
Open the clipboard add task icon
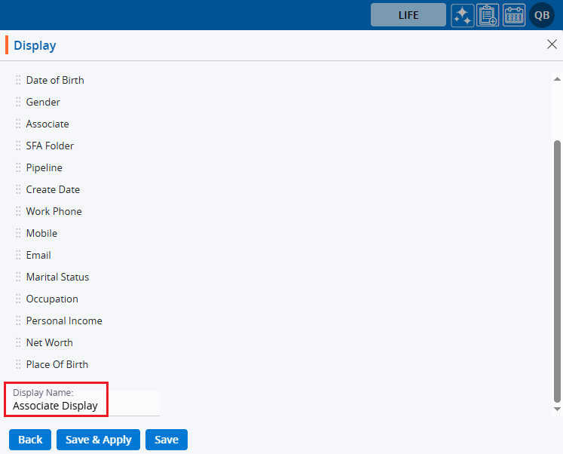(488, 15)
